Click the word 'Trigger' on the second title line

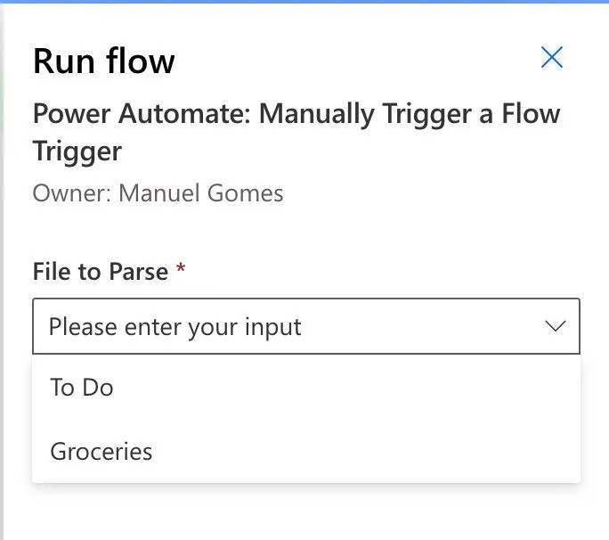click(77, 151)
